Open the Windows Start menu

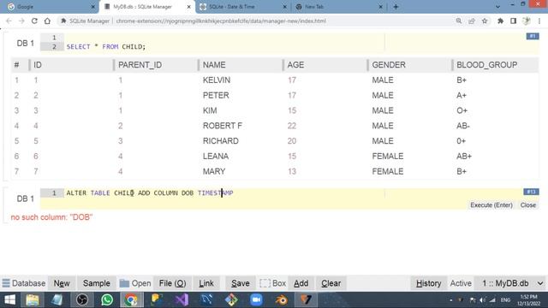click(x=9, y=300)
